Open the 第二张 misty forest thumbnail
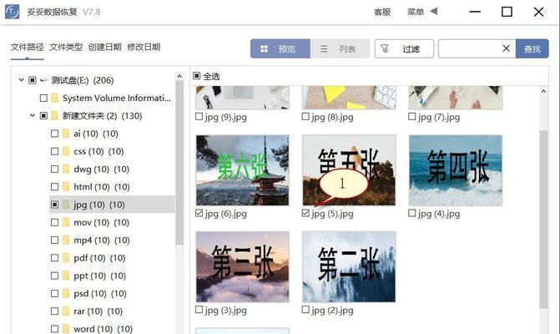The width and height of the screenshot is (560, 334). pyautogui.click(x=349, y=267)
